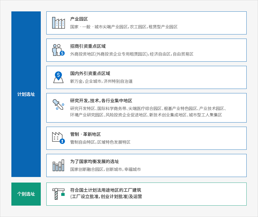The width and height of the screenshot is (258, 217).
Task: Click the description starting 国家·一般·城市尖端产业园区
Action: coord(124,27)
